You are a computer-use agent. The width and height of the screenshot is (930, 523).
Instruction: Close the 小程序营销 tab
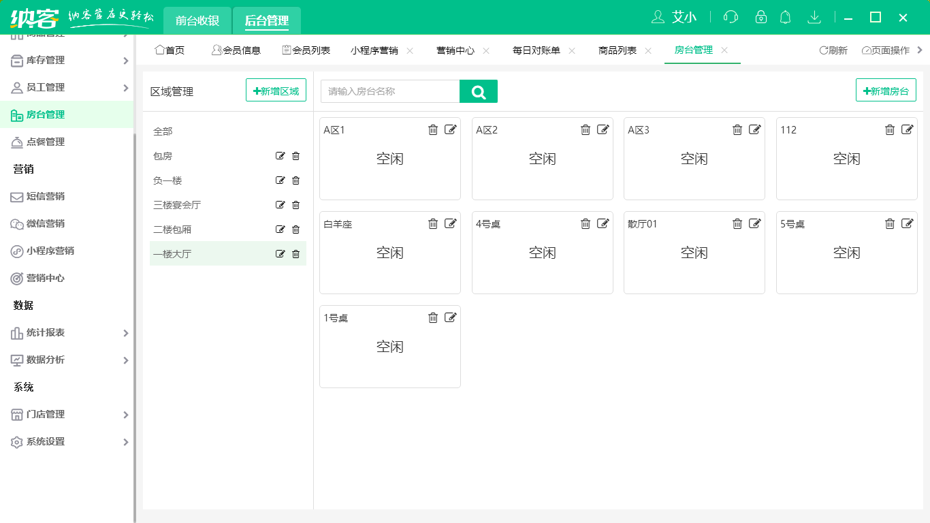coord(410,50)
